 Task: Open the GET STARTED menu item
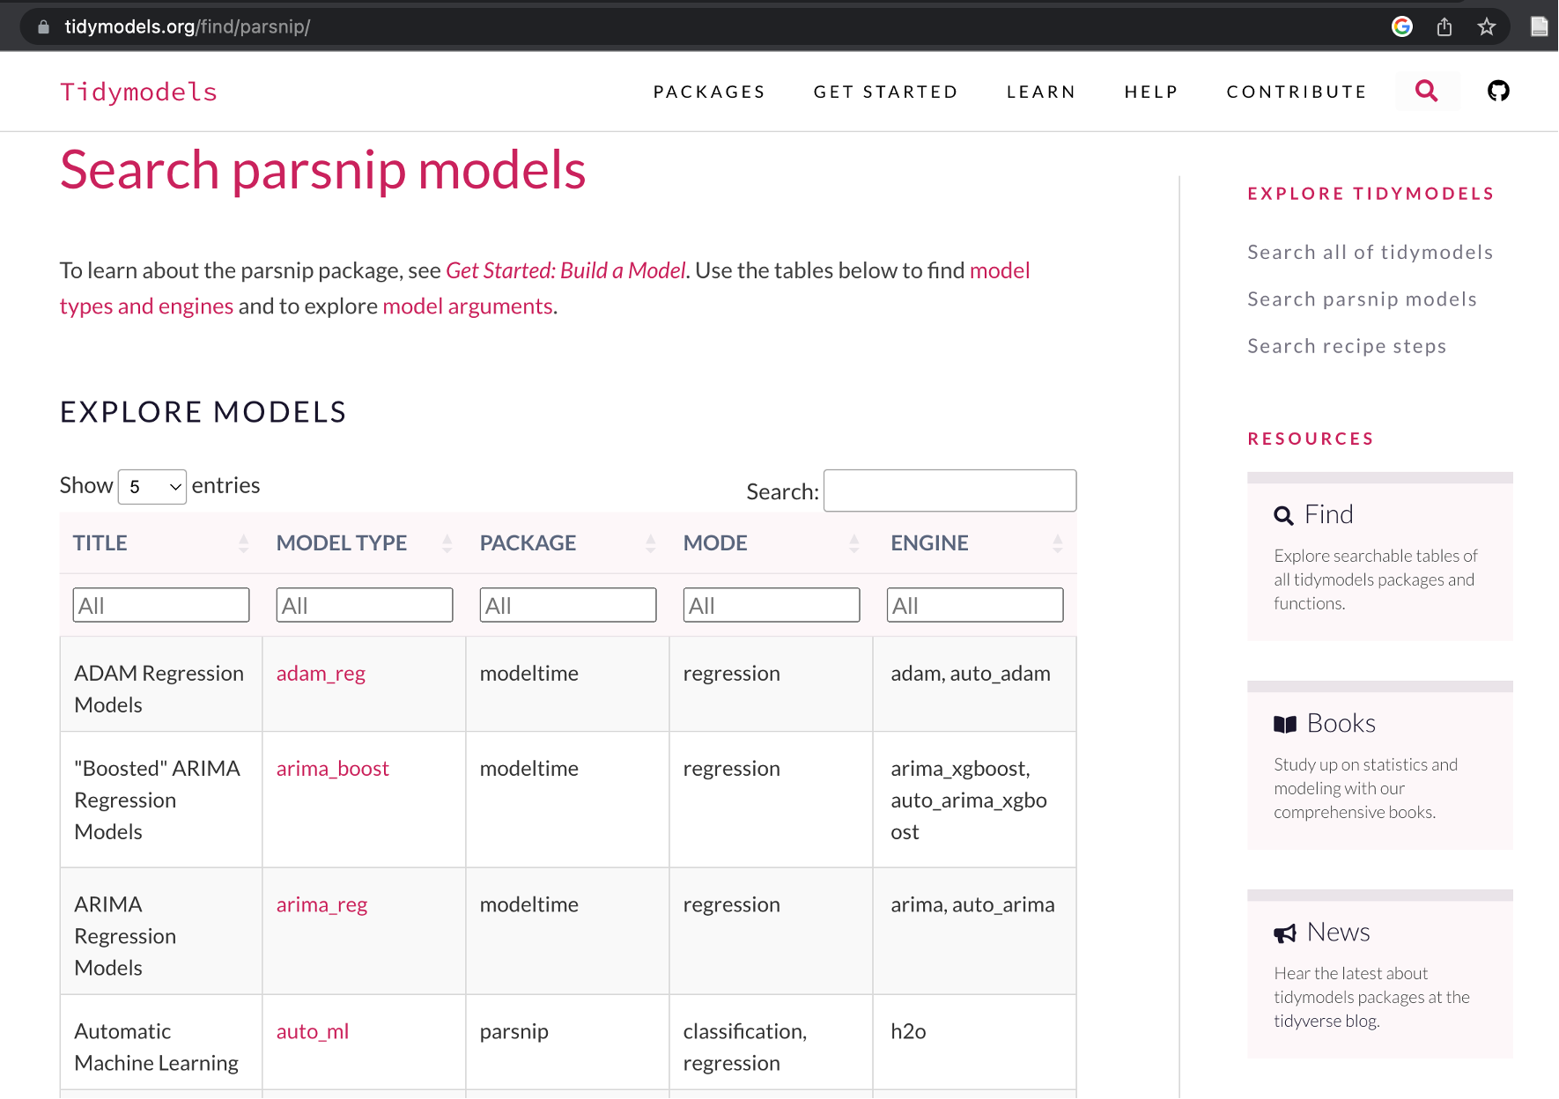(x=886, y=92)
